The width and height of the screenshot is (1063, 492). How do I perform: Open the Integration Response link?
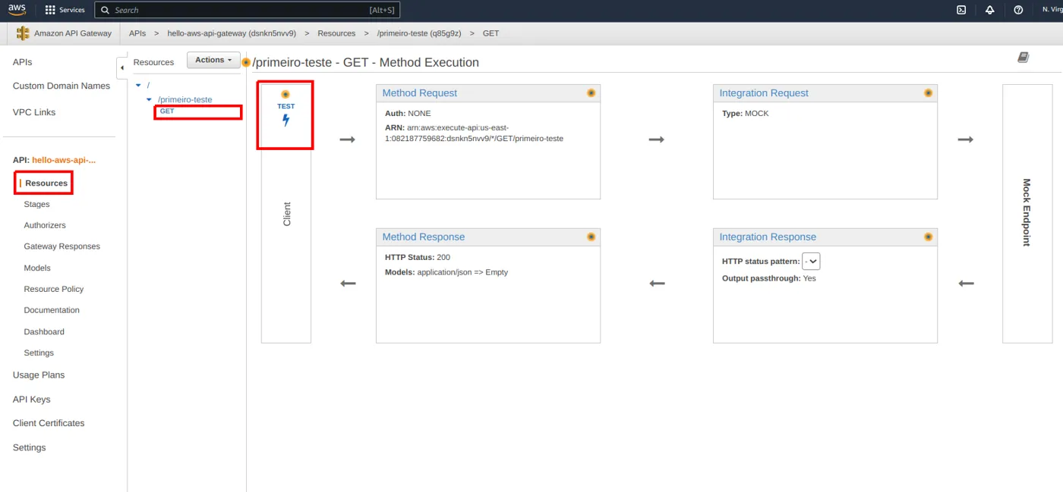pyautogui.click(x=768, y=237)
